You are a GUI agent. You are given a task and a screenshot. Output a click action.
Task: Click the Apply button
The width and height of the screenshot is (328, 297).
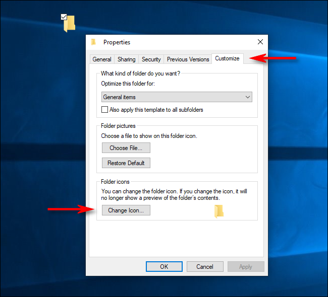coord(246,266)
